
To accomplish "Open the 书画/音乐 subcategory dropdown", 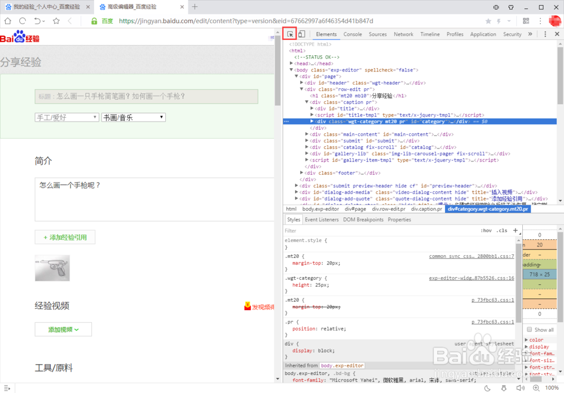I will (x=134, y=117).
